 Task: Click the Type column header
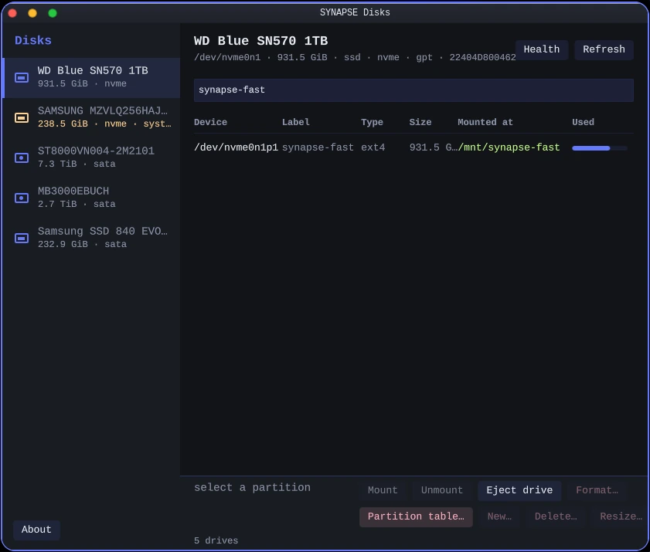coord(372,122)
